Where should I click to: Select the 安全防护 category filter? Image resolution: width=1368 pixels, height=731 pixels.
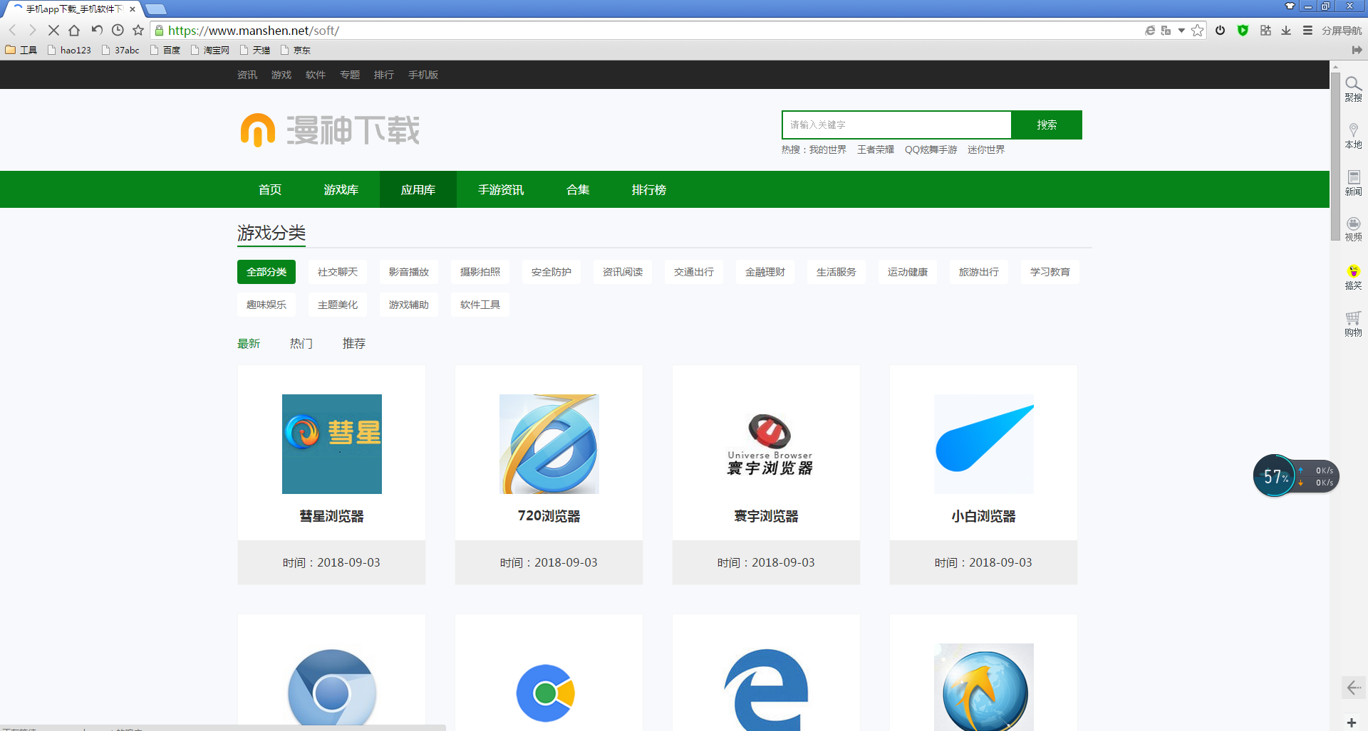551,272
